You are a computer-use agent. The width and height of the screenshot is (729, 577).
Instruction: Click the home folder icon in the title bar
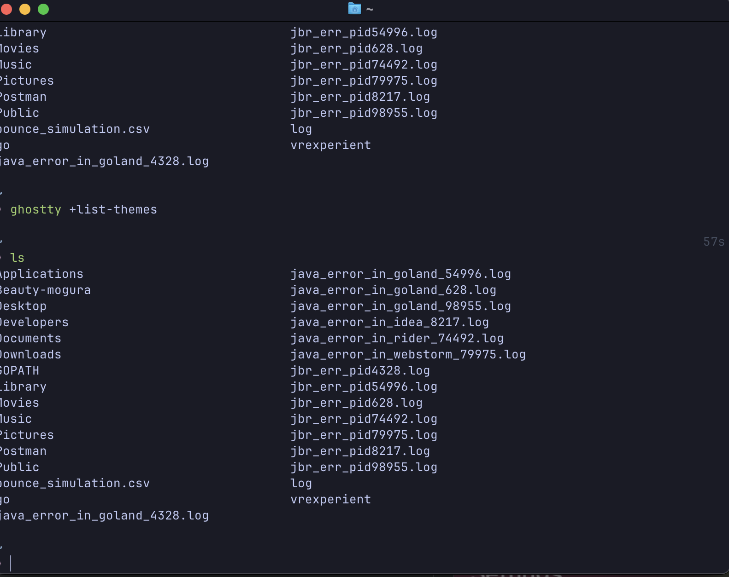354,9
